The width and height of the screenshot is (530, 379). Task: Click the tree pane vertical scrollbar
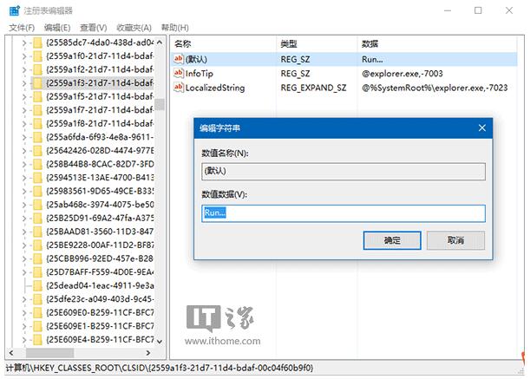160,217
